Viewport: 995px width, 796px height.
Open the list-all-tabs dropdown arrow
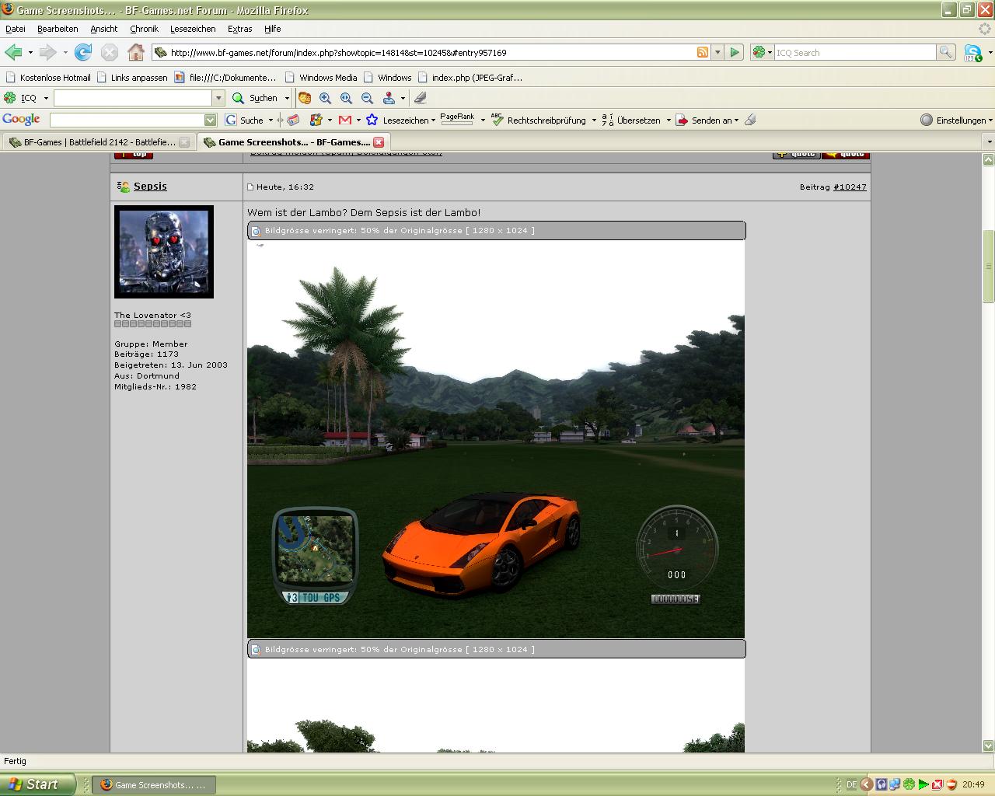point(989,141)
